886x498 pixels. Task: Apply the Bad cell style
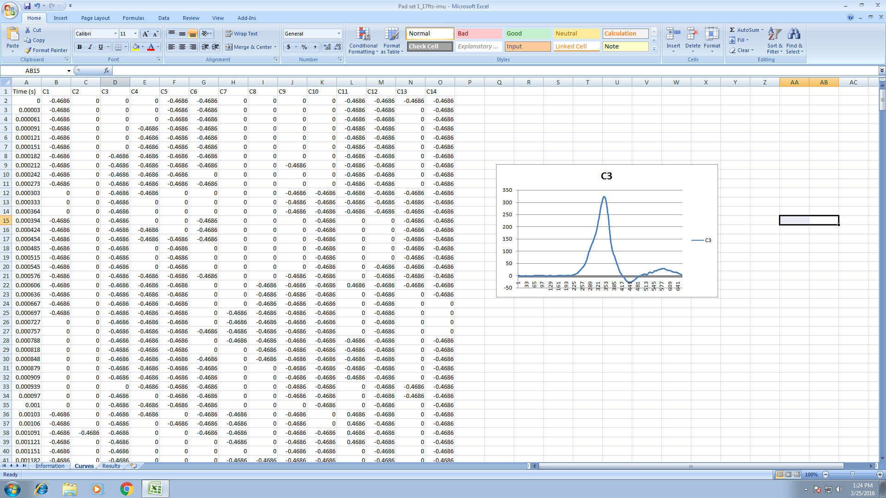479,34
